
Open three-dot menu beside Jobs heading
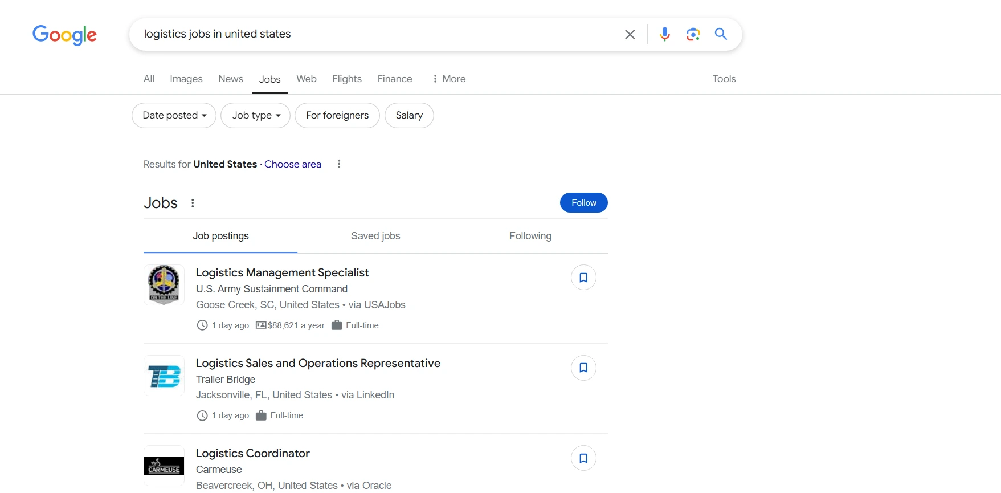coord(193,203)
